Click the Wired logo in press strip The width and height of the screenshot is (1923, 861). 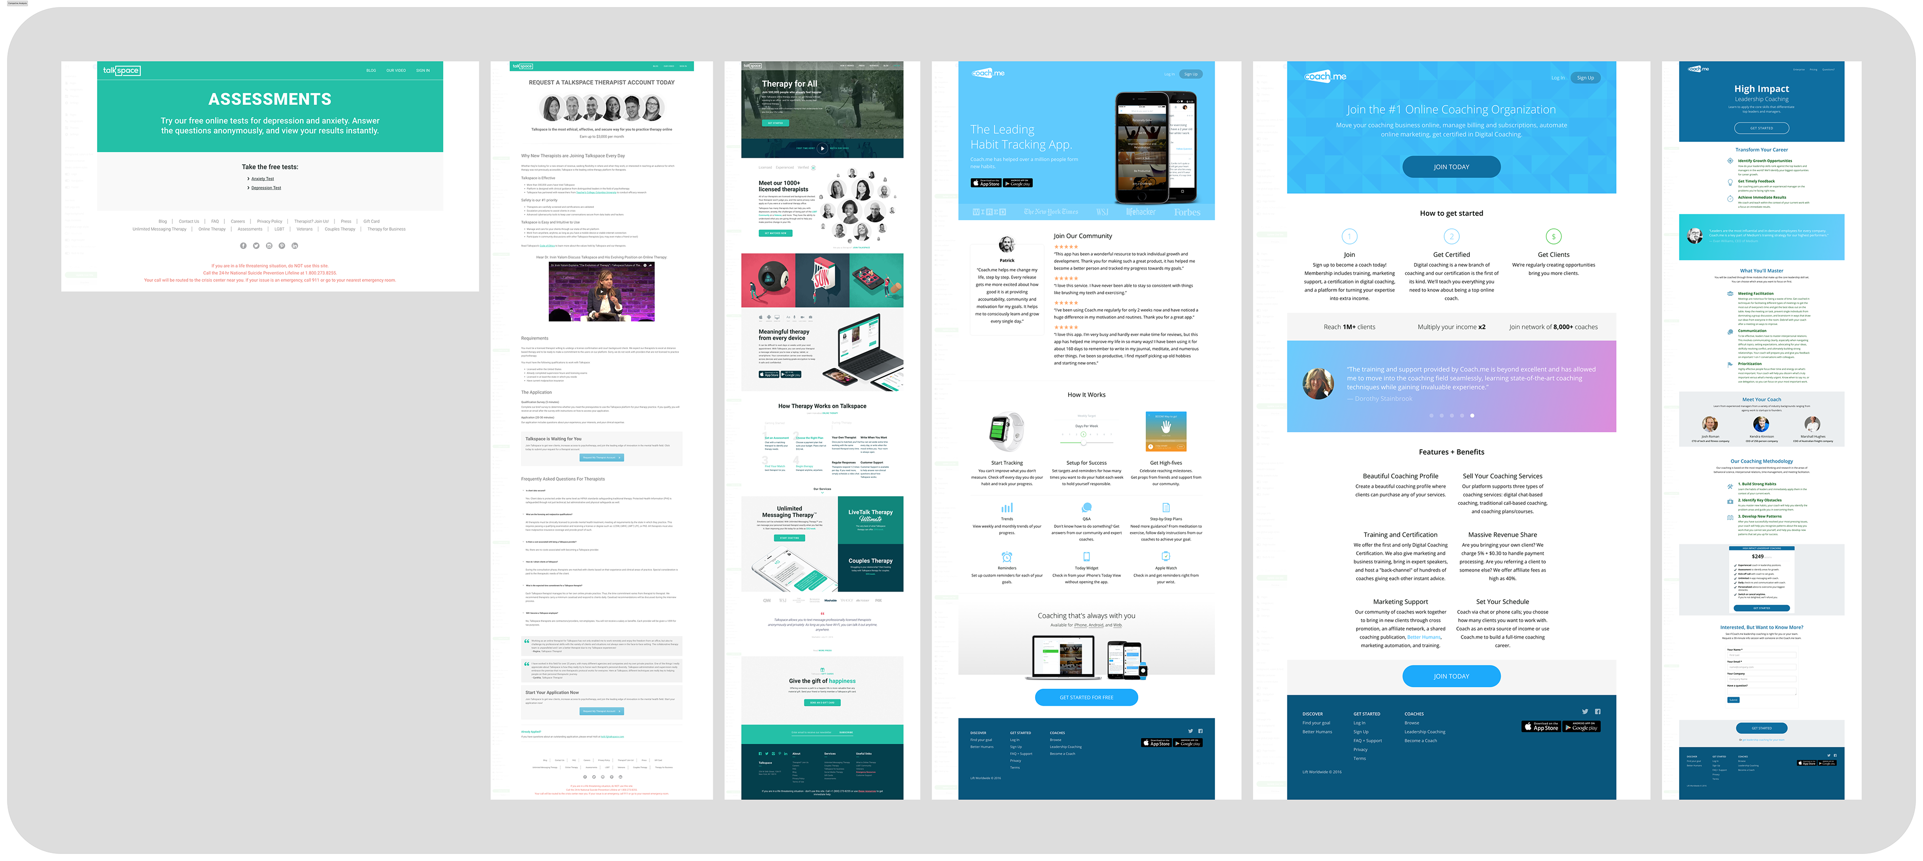click(x=989, y=212)
